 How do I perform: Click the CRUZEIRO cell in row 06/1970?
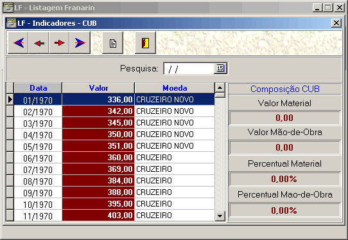pyautogui.click(x=175, y=157)
